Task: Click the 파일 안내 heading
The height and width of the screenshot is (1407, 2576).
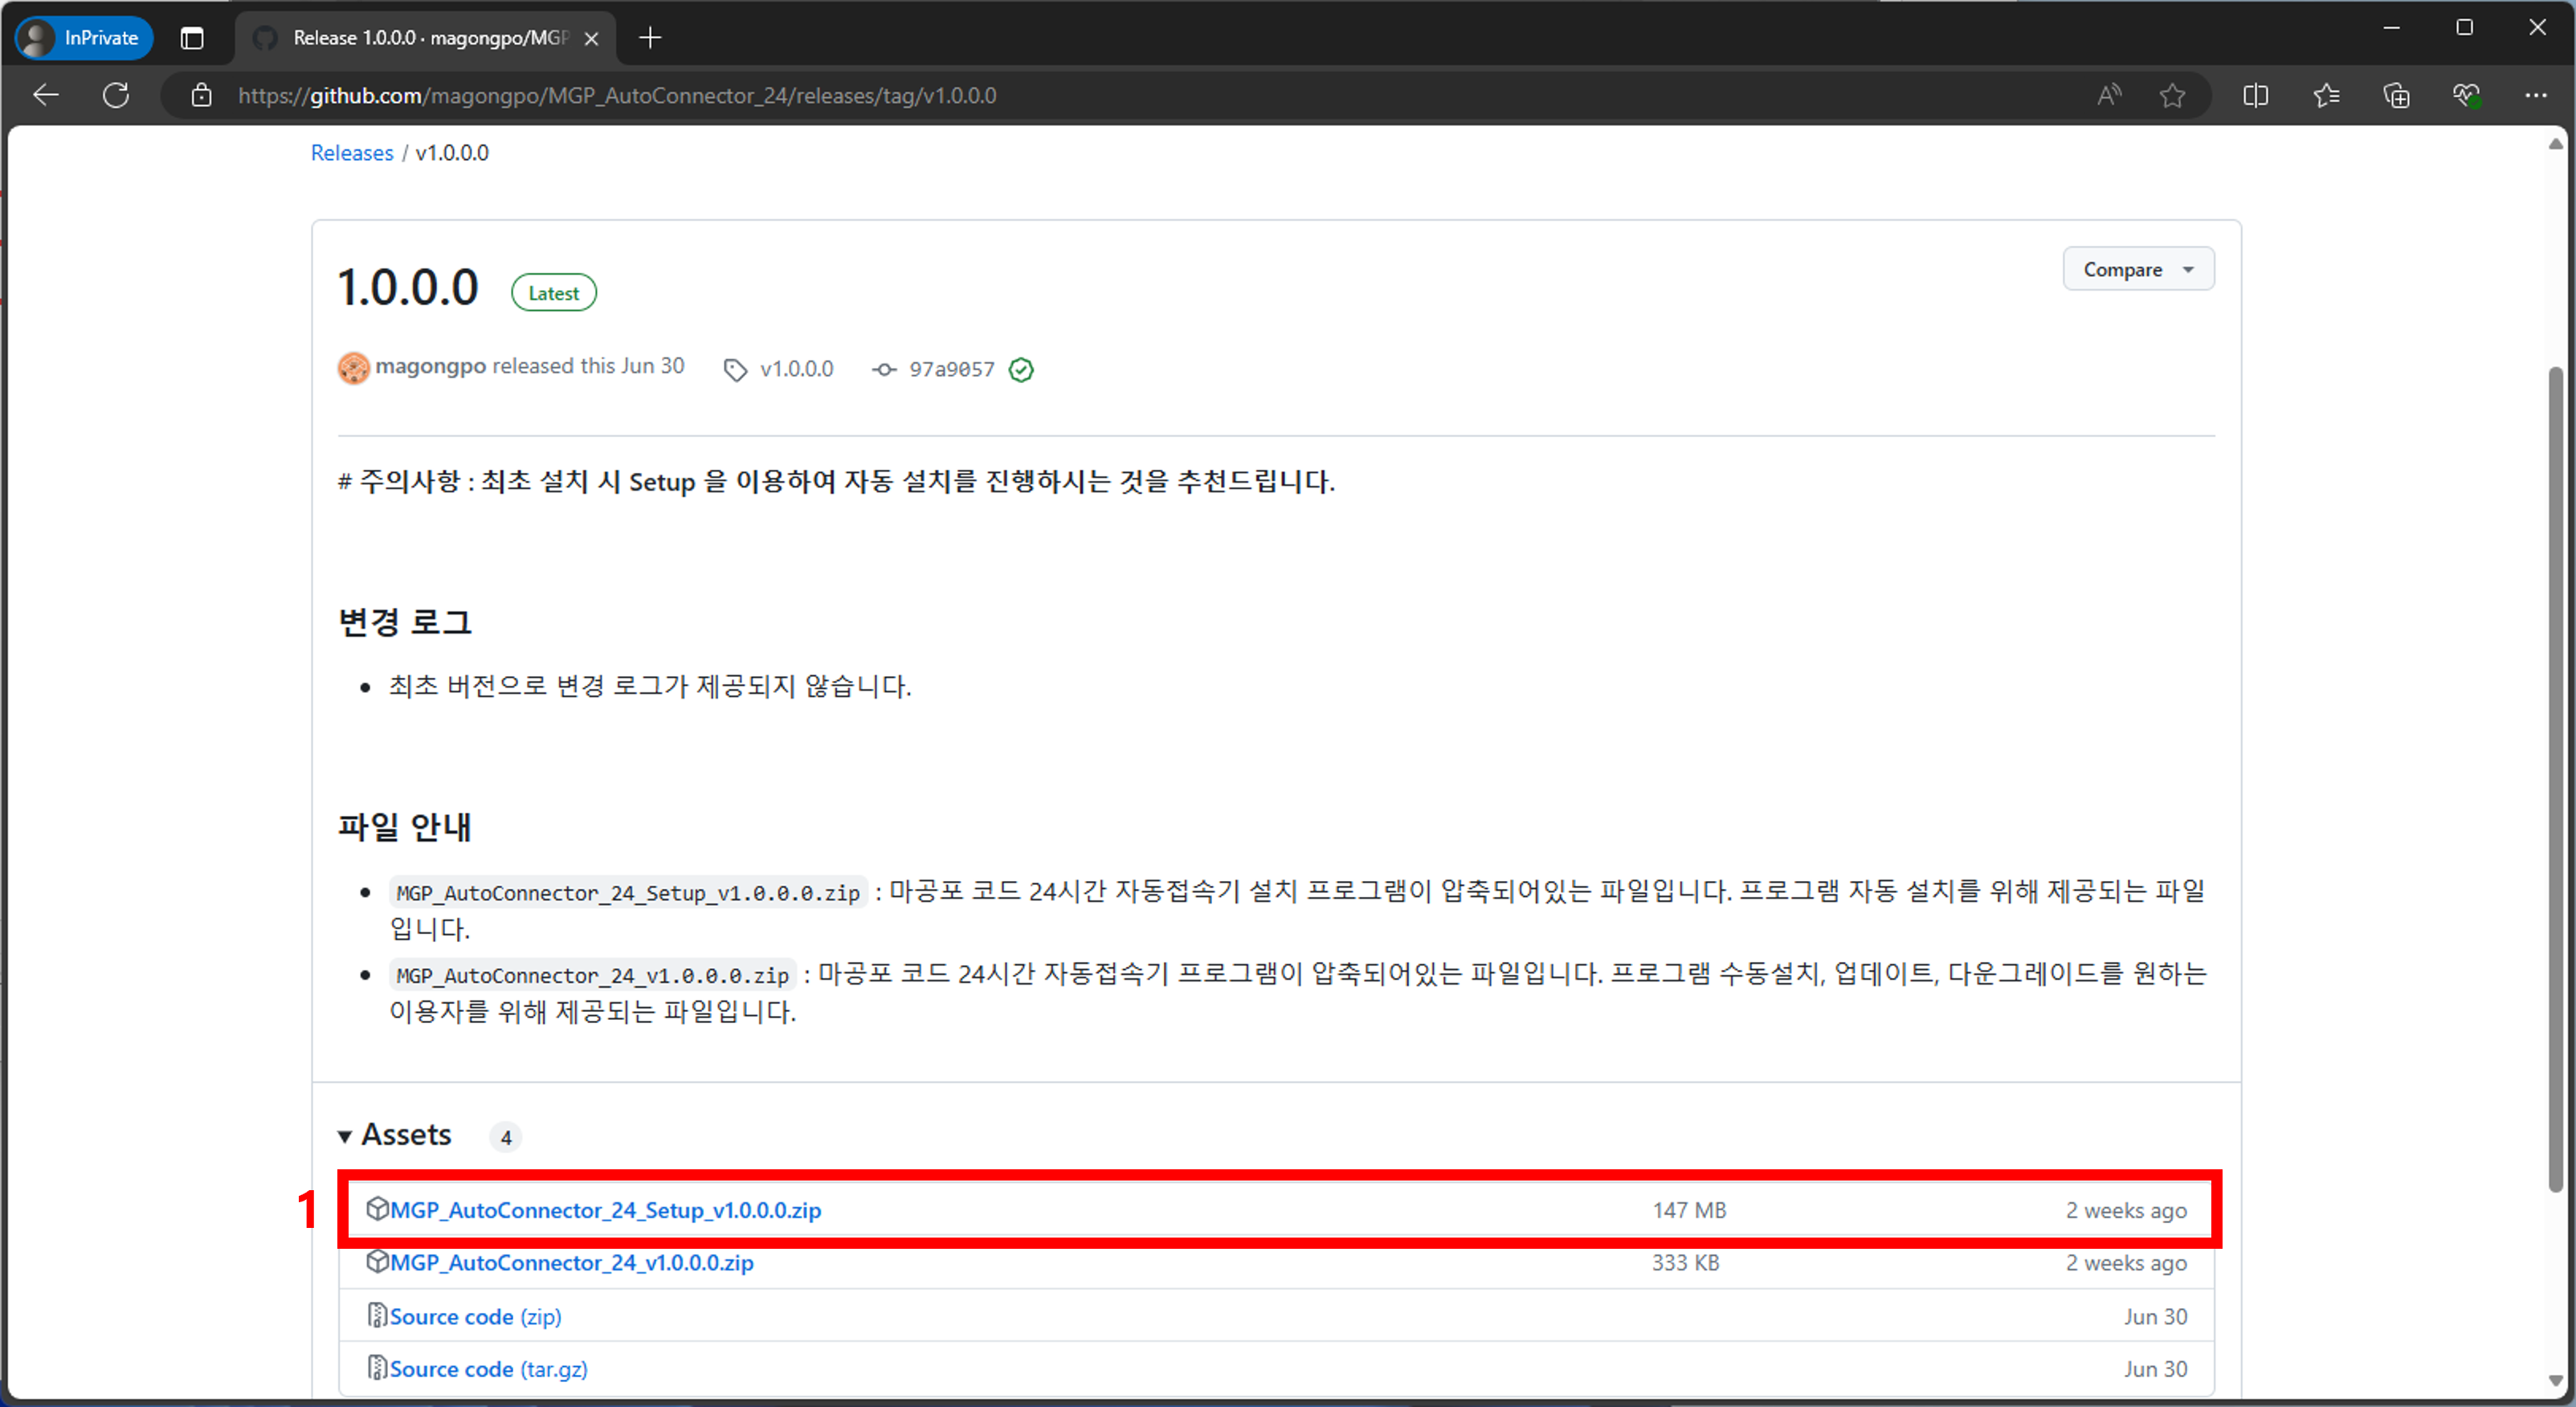Action: (405, 827)
